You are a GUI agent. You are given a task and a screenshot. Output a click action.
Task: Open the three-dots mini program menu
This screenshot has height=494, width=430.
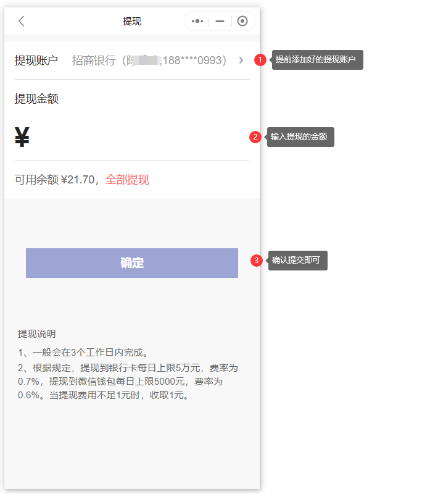click(x=197, y=21)
